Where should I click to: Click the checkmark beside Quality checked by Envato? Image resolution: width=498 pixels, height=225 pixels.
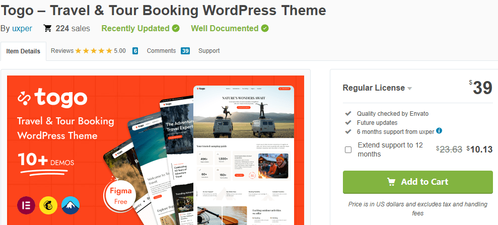point(348,113)
